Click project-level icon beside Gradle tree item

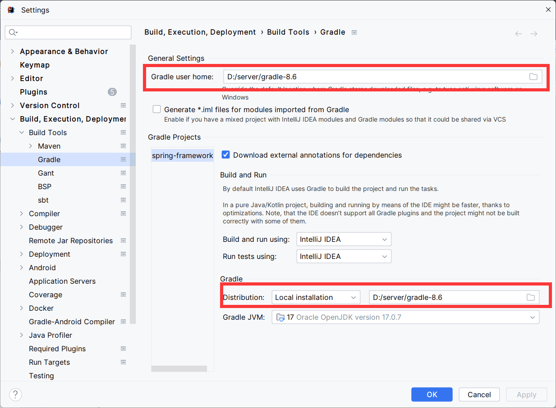[x=124, y=159]
